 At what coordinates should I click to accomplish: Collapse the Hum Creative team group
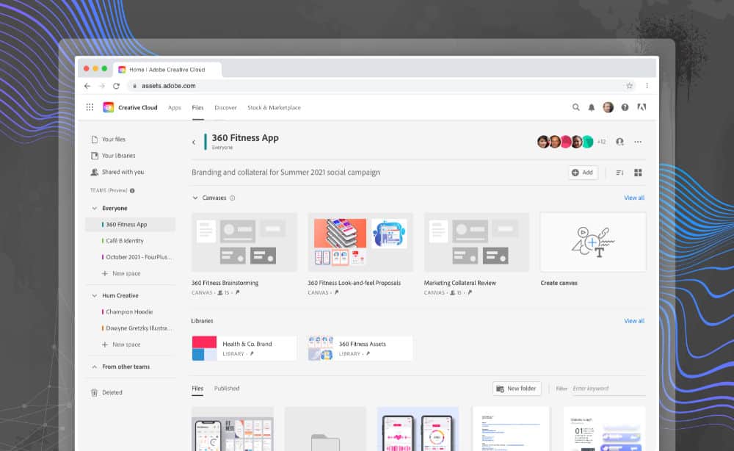pyautogui.click(x=95, y=295)
